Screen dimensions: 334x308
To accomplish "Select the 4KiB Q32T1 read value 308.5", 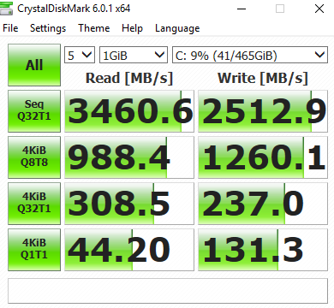I will click(129, 204).
